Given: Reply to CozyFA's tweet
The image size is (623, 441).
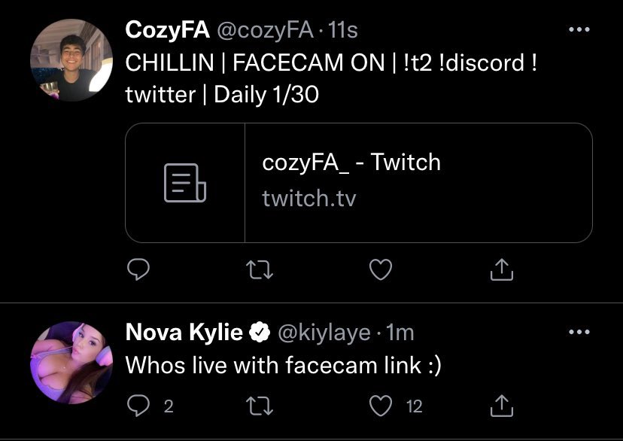Looking at the screenshot, I should coord(137,270).
